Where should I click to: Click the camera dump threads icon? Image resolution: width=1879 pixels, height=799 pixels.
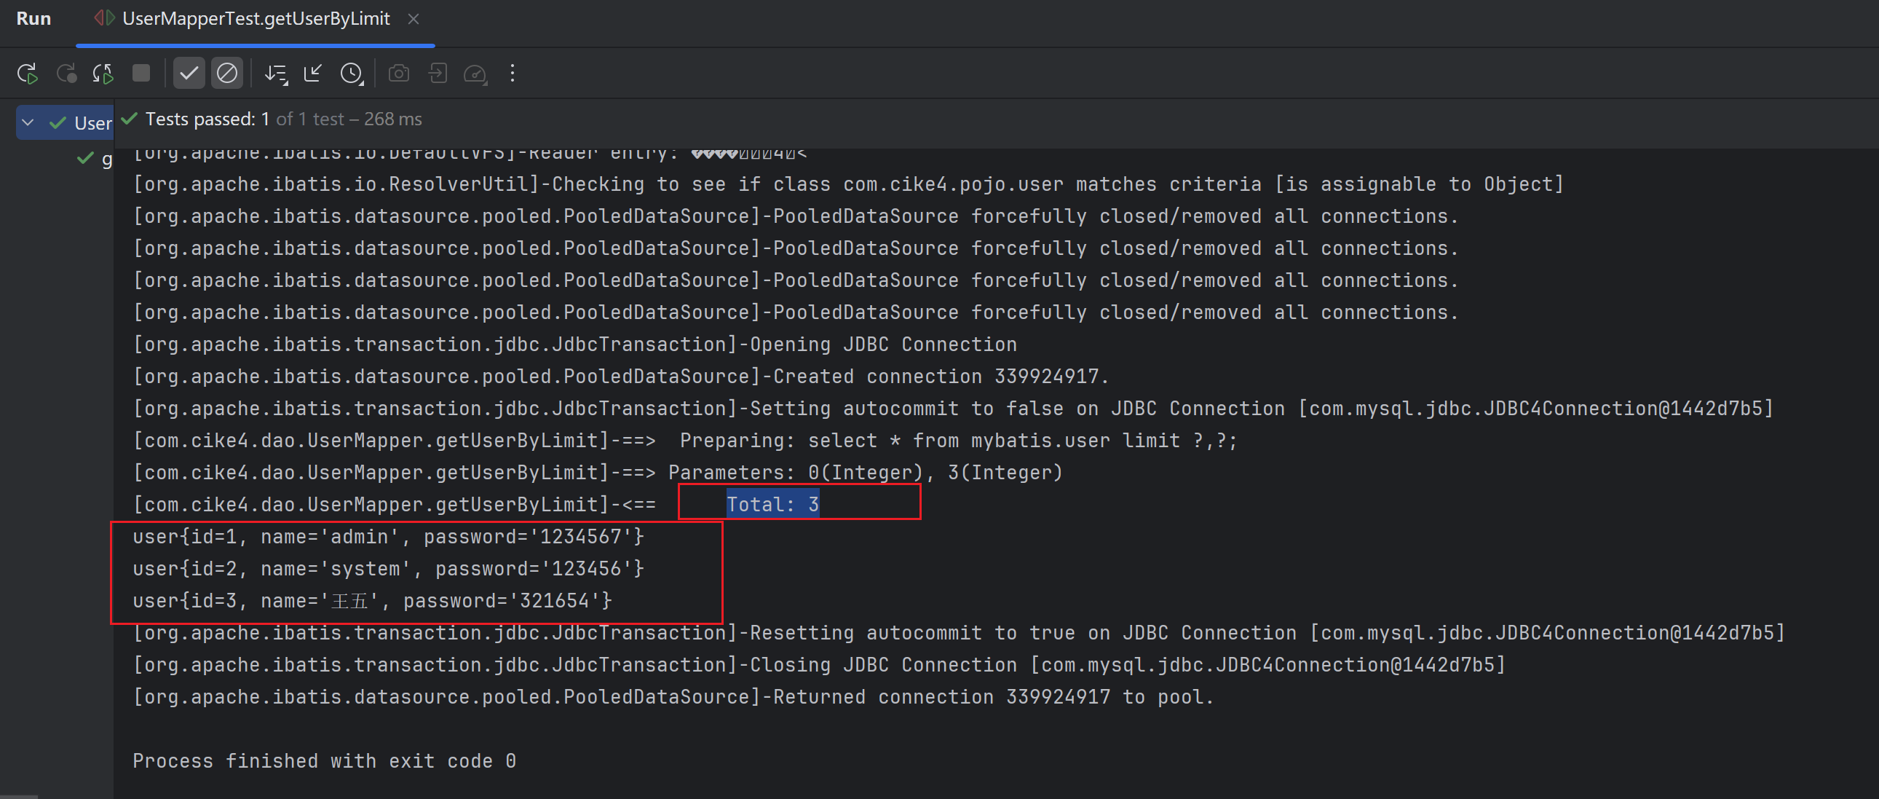tap(398, 74)
